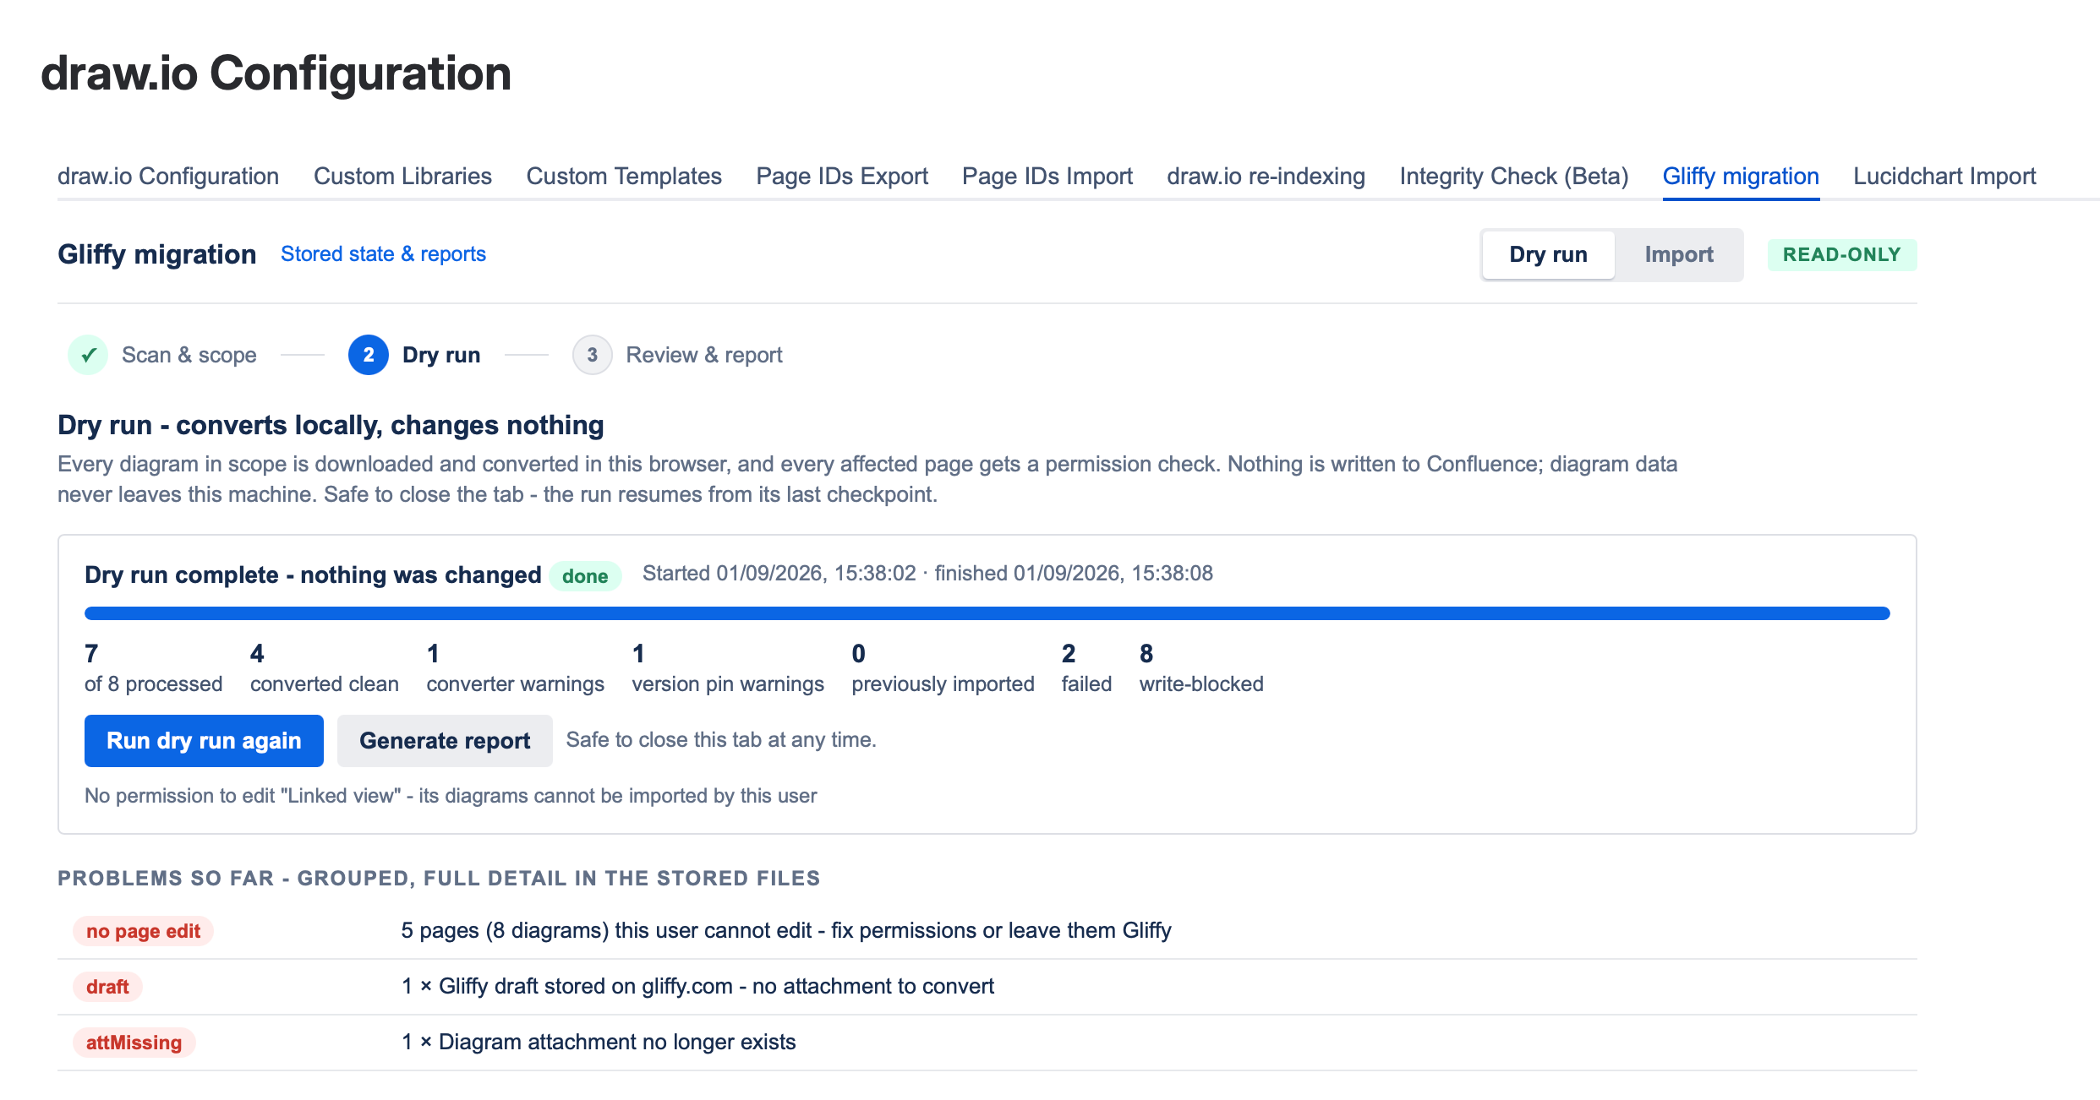This screenshot has width=2100, height=1100.
Task: Click 'Dry run - converts locally' heading
Action: (x=331, y=425)
